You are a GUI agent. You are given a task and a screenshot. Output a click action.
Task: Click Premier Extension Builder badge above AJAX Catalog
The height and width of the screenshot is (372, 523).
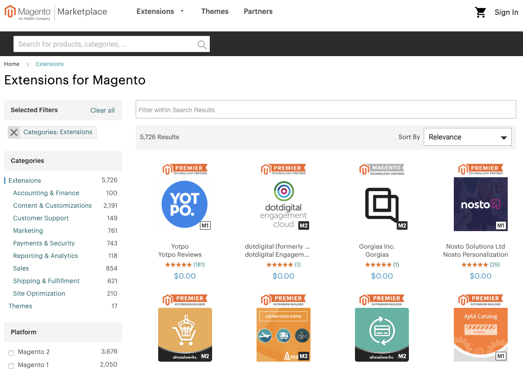(x=481, y=300)
